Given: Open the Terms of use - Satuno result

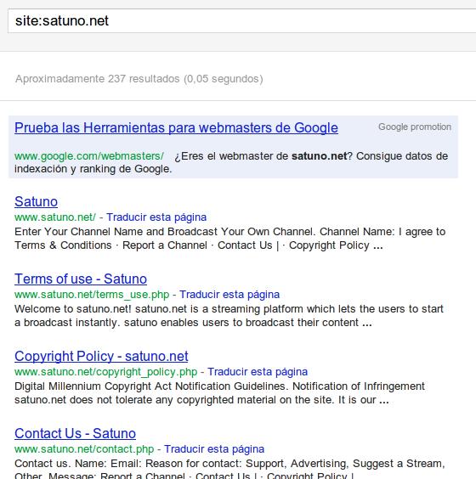Looking at the screenshot, I should pyautogui.click(x=81, y=279).
